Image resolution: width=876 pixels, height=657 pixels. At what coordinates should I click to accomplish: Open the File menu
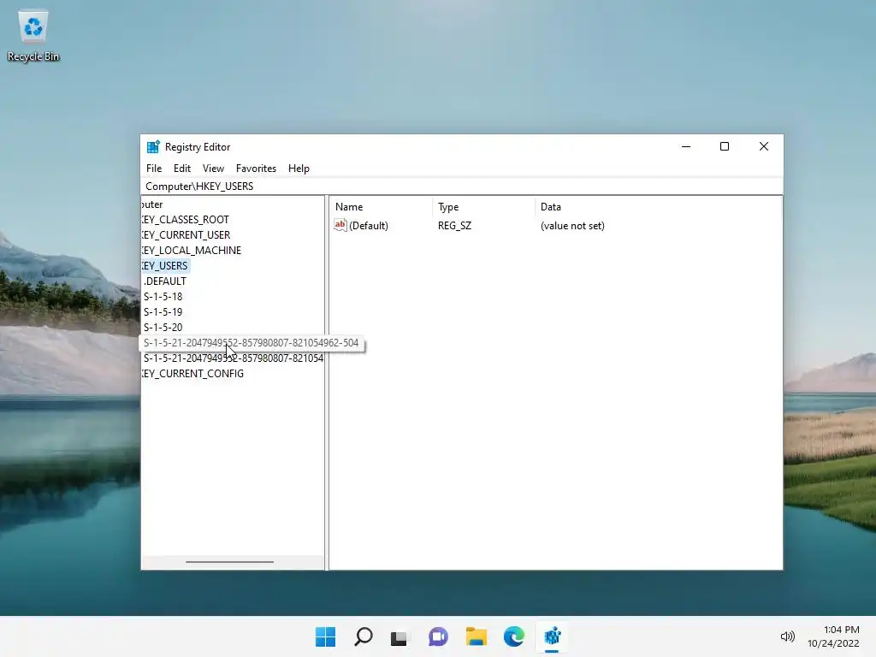tap(154, 169)
